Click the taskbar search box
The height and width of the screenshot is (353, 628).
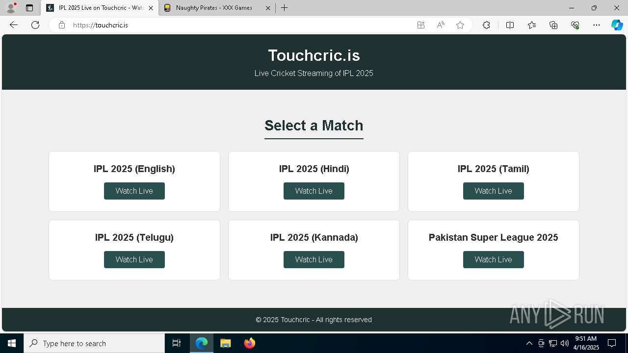click(94, 343)
